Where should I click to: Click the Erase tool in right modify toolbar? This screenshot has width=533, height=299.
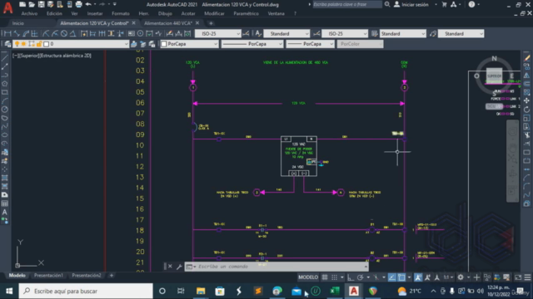(527, 58)
